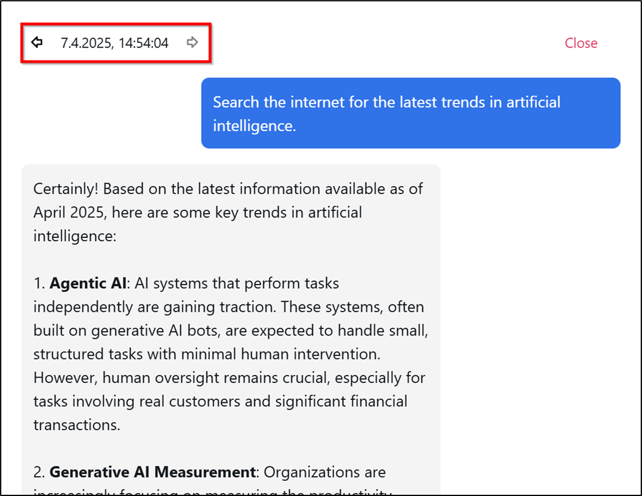Select the bold 'Agentic AI' heading
642x496 pixels.
pyautogui.click(x=88, y=283)
